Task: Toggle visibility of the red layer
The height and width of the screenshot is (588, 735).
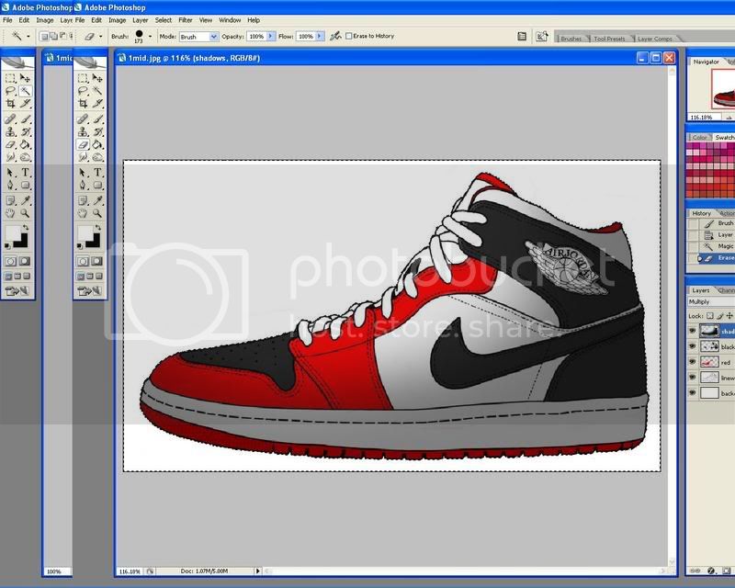Action: click(693, 361)
